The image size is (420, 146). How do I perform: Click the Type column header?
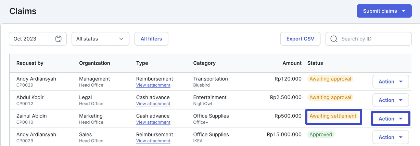pyautogui.click(x=142, y=63)
